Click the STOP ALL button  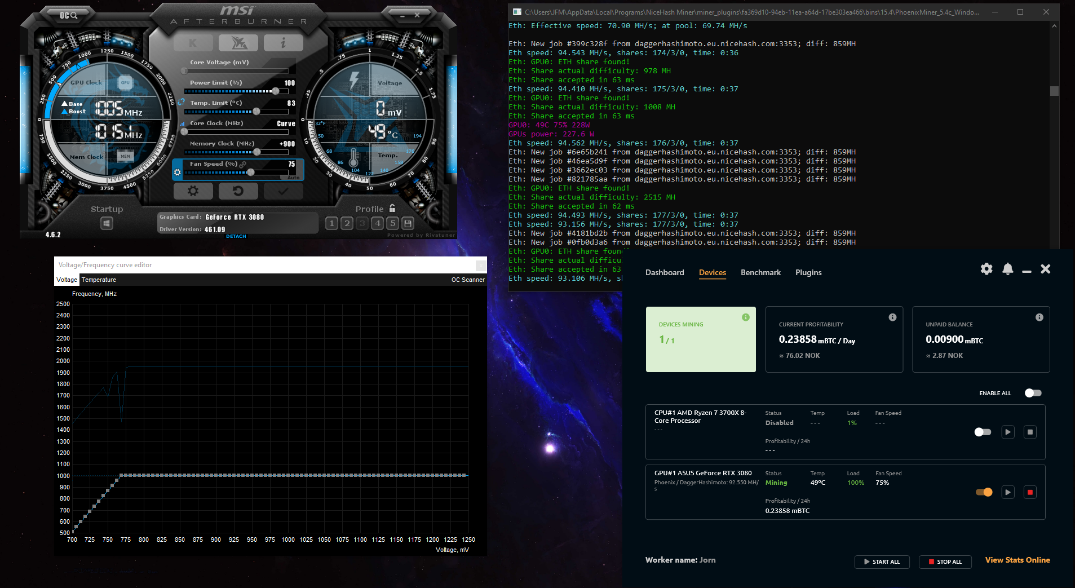(945, 562)
